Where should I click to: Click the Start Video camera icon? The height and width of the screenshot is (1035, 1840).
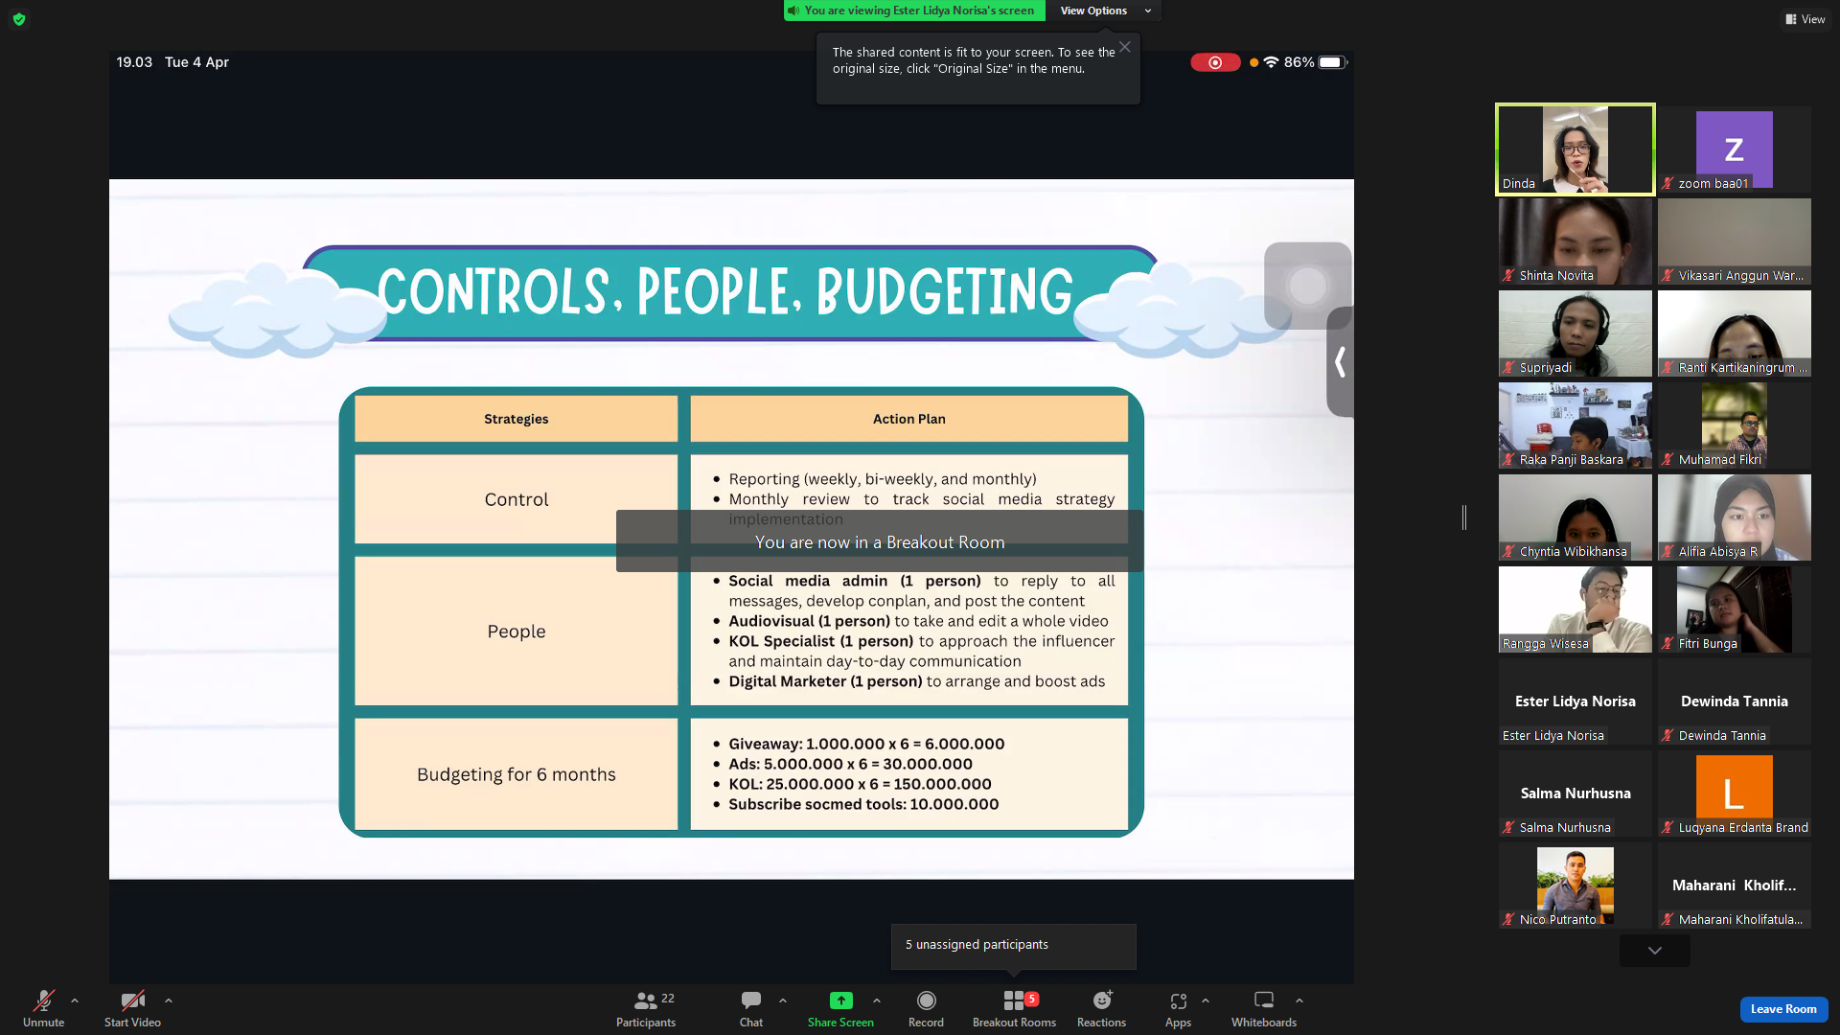click(x=132, y=1000)
